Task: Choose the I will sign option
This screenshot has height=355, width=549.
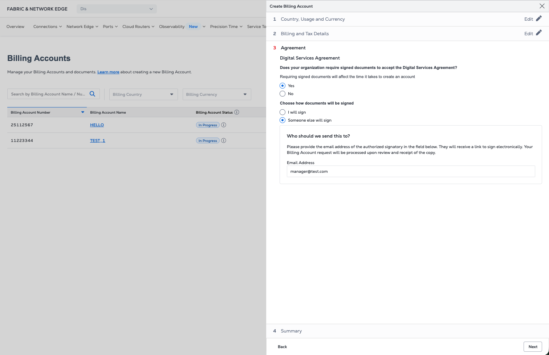Action: (282, 112)
